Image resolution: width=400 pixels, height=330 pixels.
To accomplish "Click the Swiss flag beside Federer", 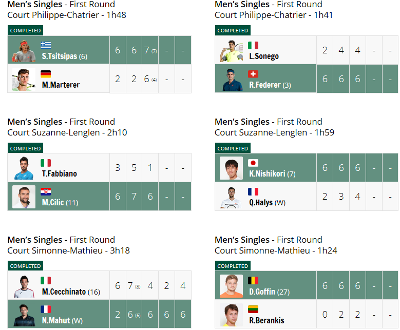I will [253, 74].
